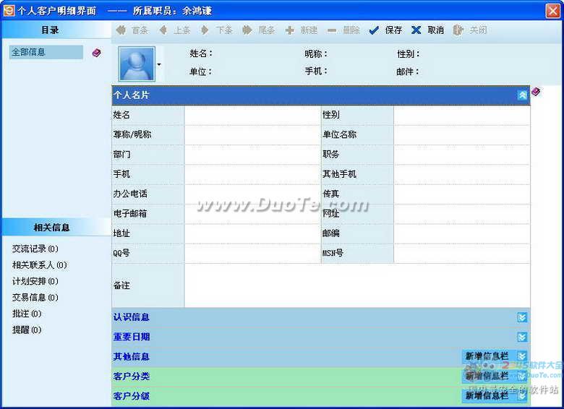
Task: Collapse the 个人名片 section
Action: [522, 95]
